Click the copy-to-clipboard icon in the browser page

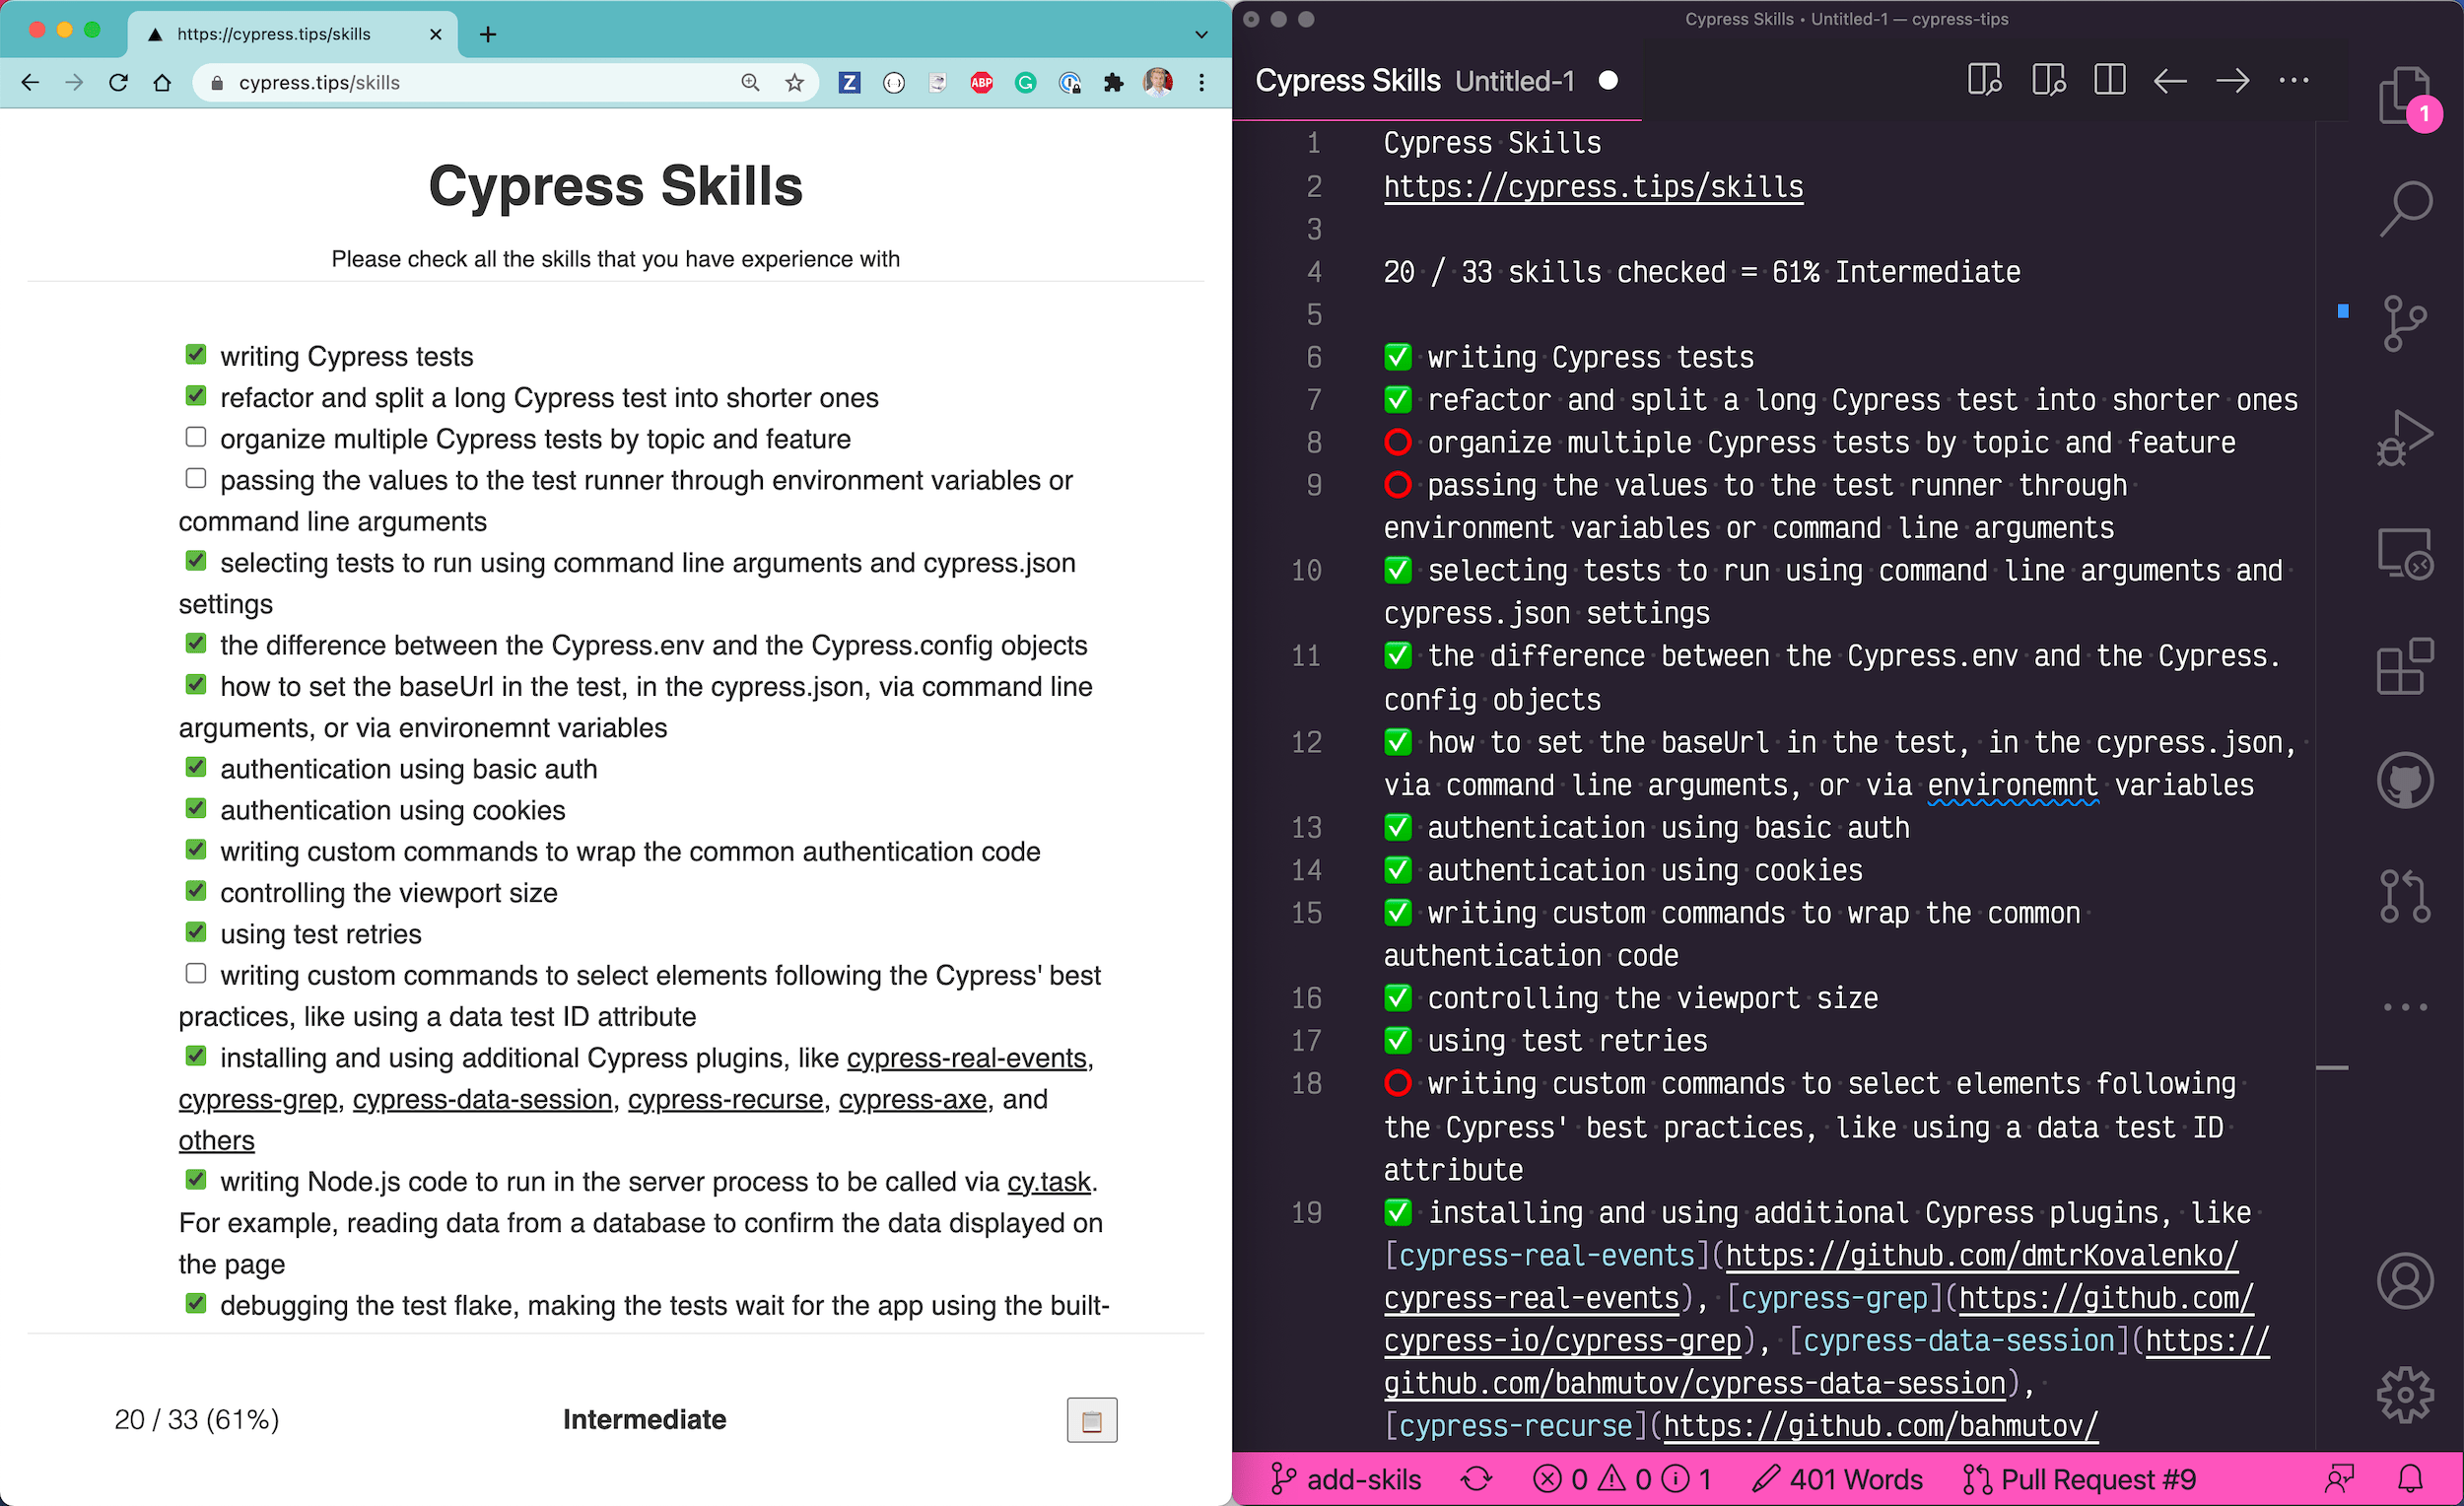tap(1091, 1419)
